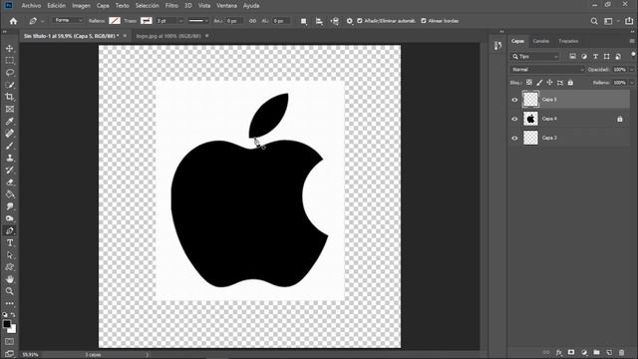Open the pen options gear icon
This screenshot has height=359, width=638.
(350, 21)
